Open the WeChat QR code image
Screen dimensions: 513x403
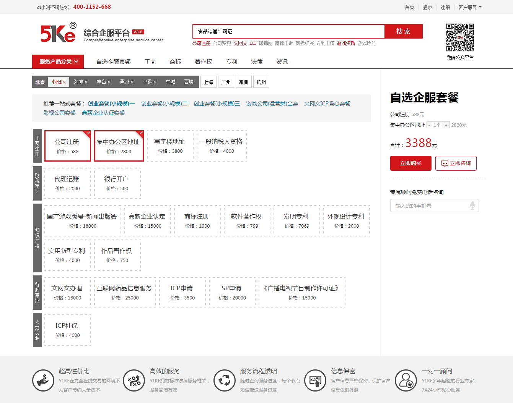pyautogui.click(x=460, y=37)
